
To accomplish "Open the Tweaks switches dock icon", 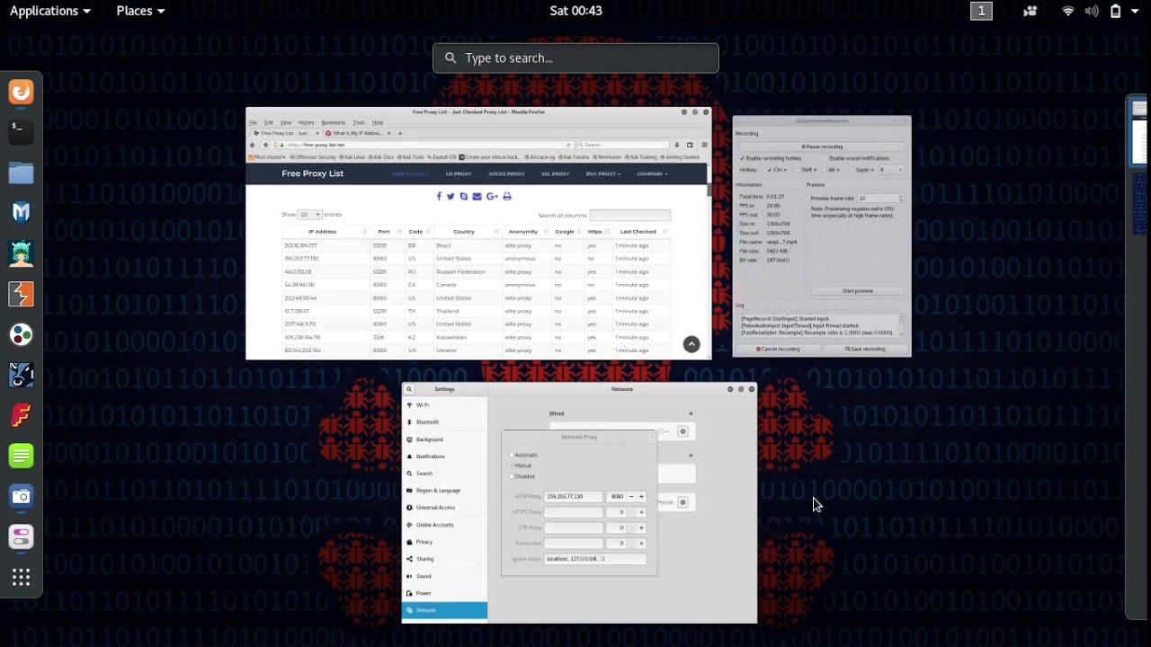I will 21,536.
